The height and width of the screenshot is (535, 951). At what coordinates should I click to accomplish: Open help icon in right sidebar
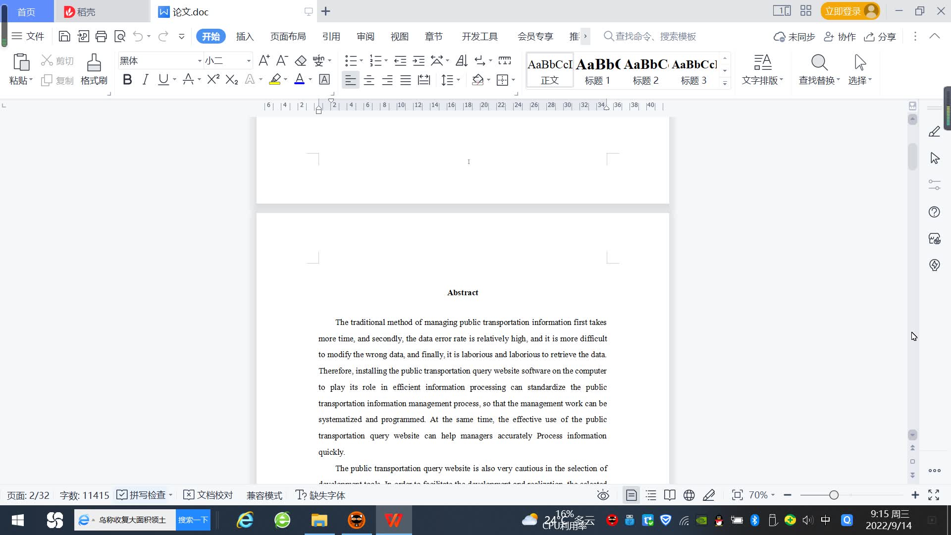(x=934, y=212)
